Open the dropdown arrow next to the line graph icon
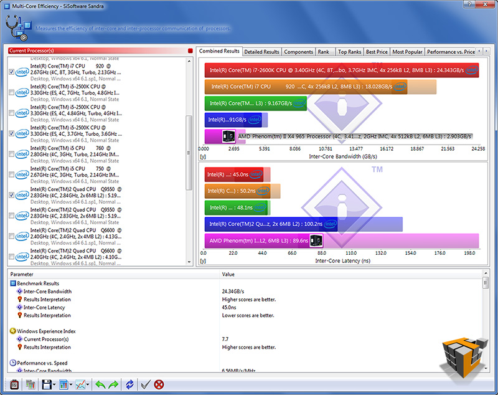 click(88, 385)
